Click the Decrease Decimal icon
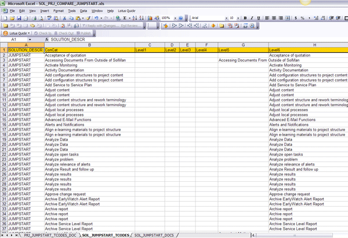348x238 pixels. click(x=323, y=18)
